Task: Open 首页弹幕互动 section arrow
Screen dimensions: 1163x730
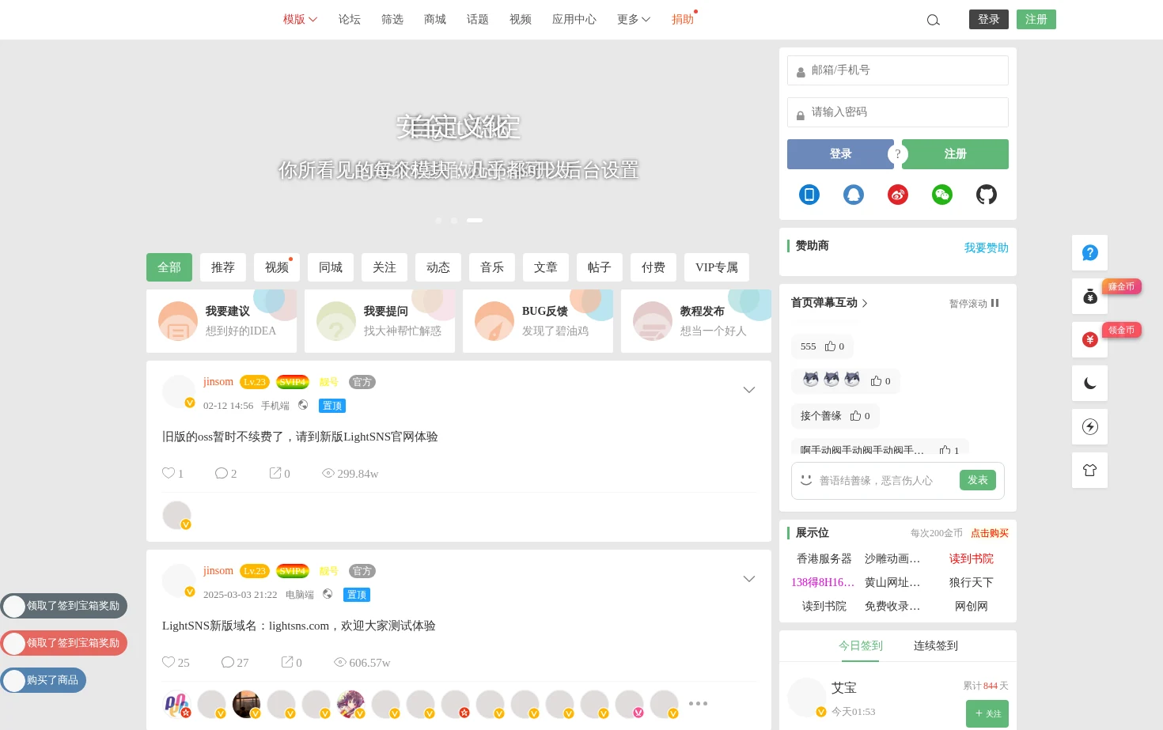Action: 865,304
